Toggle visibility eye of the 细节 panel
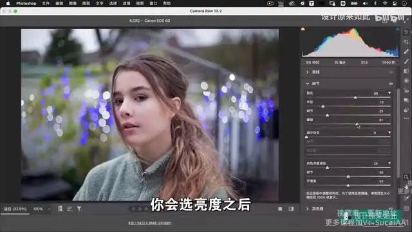The width and height of the screenshot is (412, 232). coord(391,84)
